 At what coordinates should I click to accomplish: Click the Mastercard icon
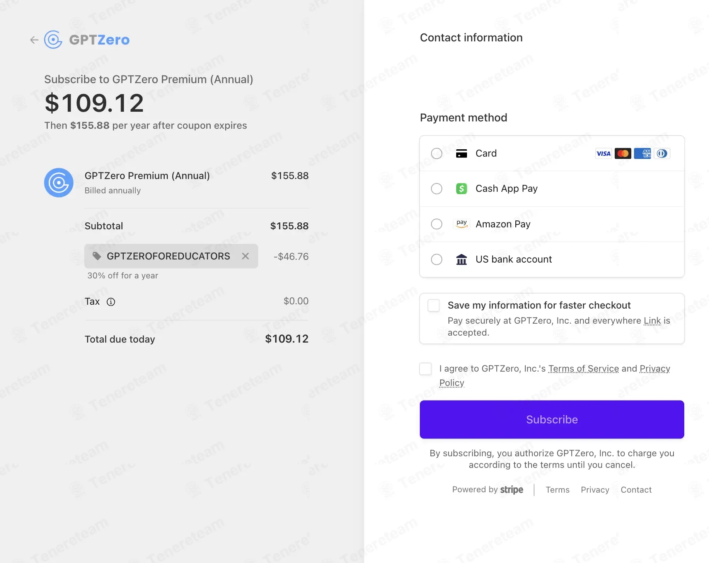623,154
